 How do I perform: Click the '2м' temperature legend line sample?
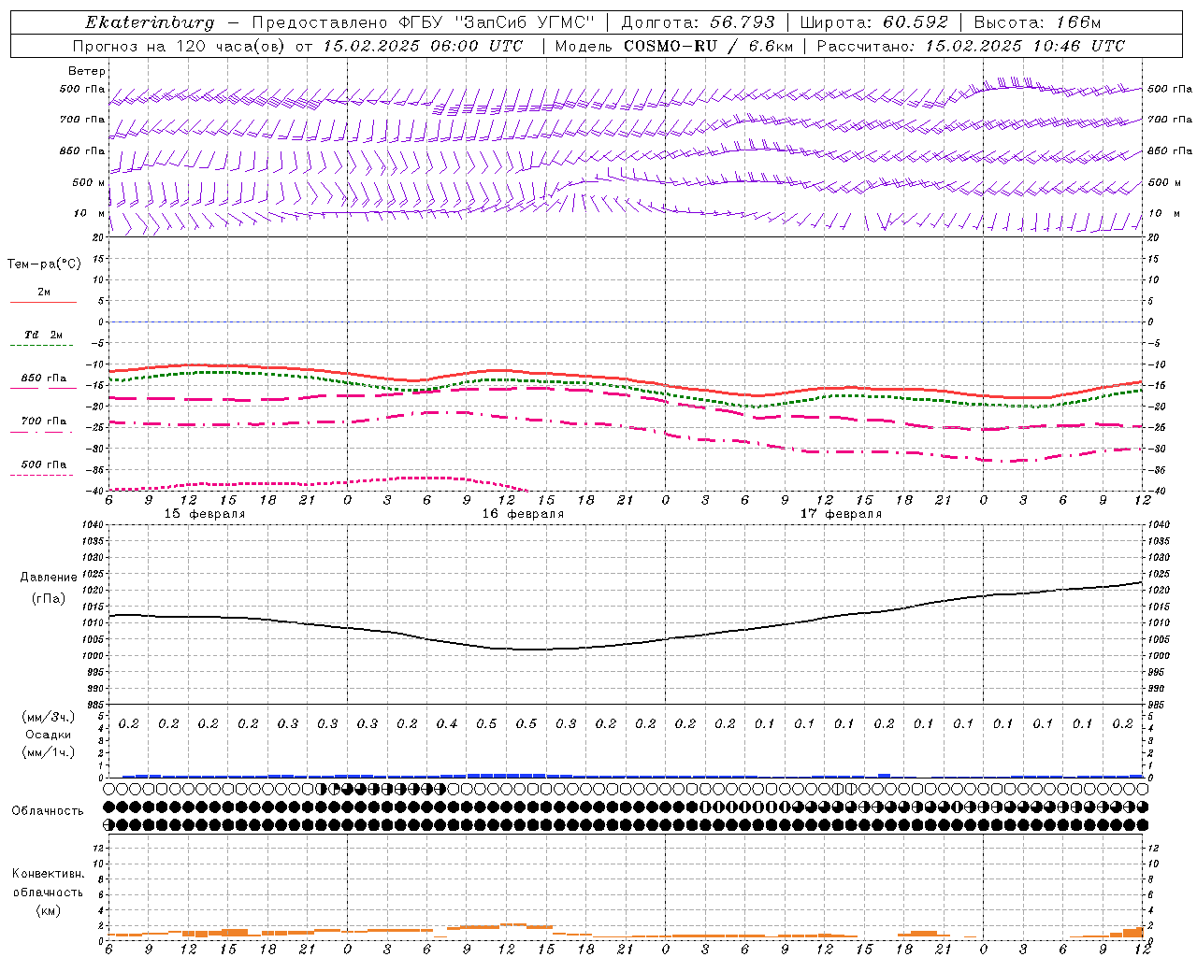[x=43, y=303]
